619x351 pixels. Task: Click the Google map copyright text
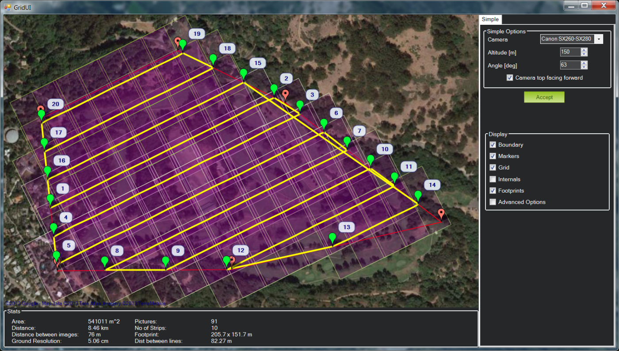pos(86,304)
